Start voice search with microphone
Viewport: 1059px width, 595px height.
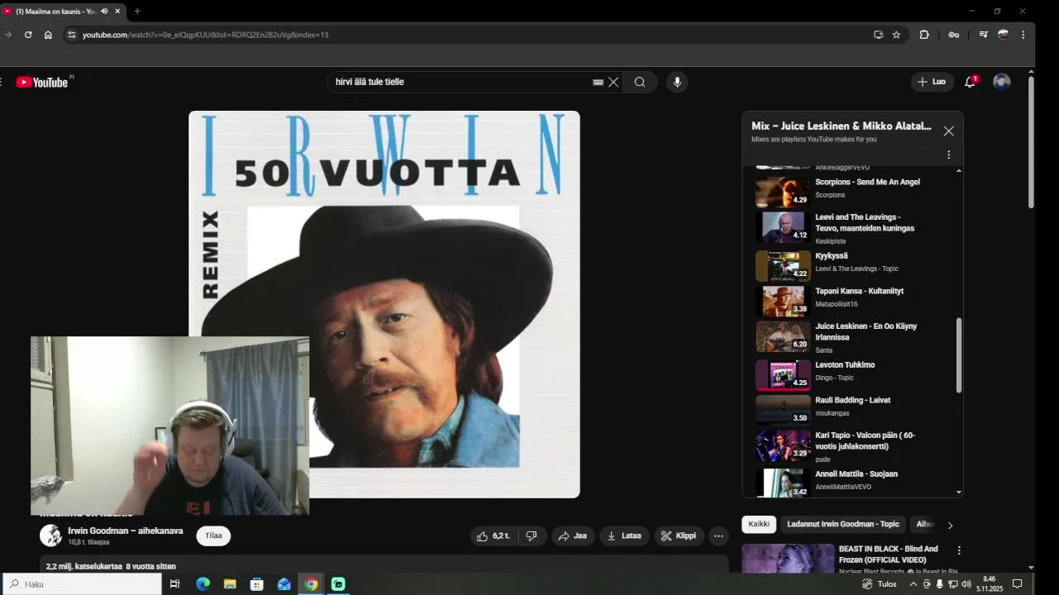click(x=677, y=82)
